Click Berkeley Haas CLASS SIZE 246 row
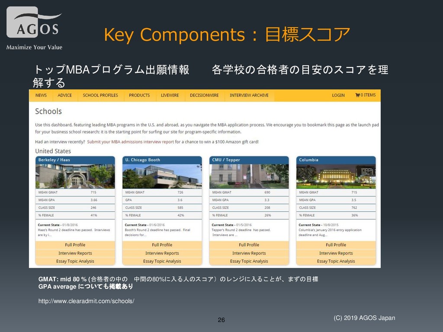Image resolution: width=443 pixels, height=332 pixels. pos(75,207)
